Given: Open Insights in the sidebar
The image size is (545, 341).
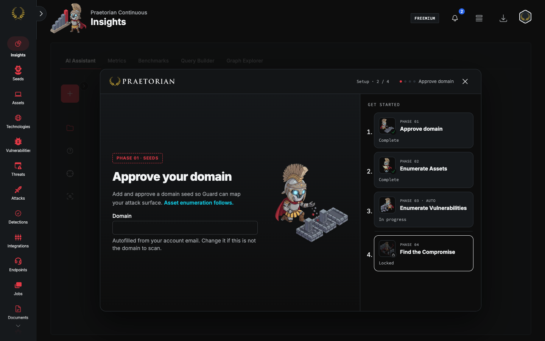Looking at the screenshot, I should 18,47.
